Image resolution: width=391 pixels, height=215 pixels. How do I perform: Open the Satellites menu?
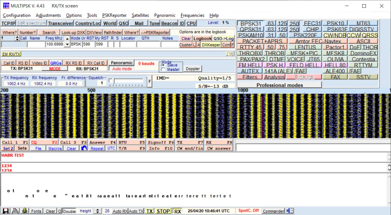[140, 15]
